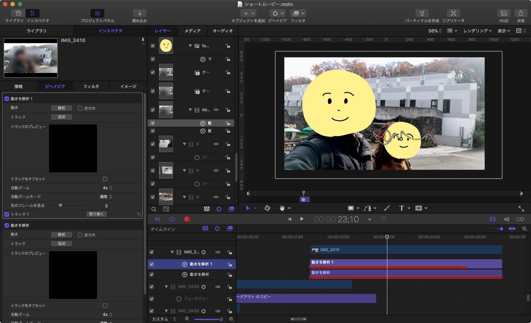Click Make Particles (パーティクルを作成) icon
This screenshot has height=323, width=531.
point(422,13)
